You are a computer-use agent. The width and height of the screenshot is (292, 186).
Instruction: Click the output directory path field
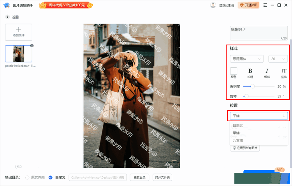click(98, 177)
